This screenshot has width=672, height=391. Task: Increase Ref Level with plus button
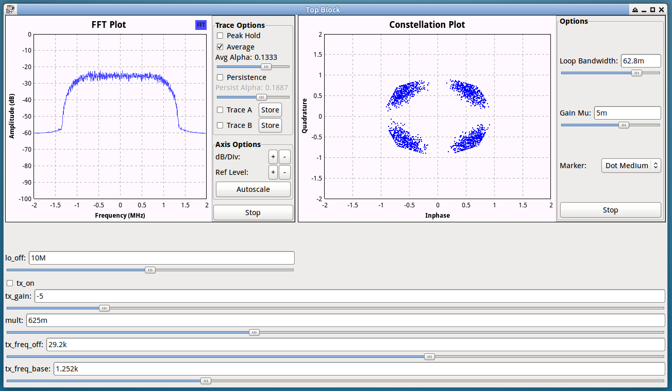point(273,172)
